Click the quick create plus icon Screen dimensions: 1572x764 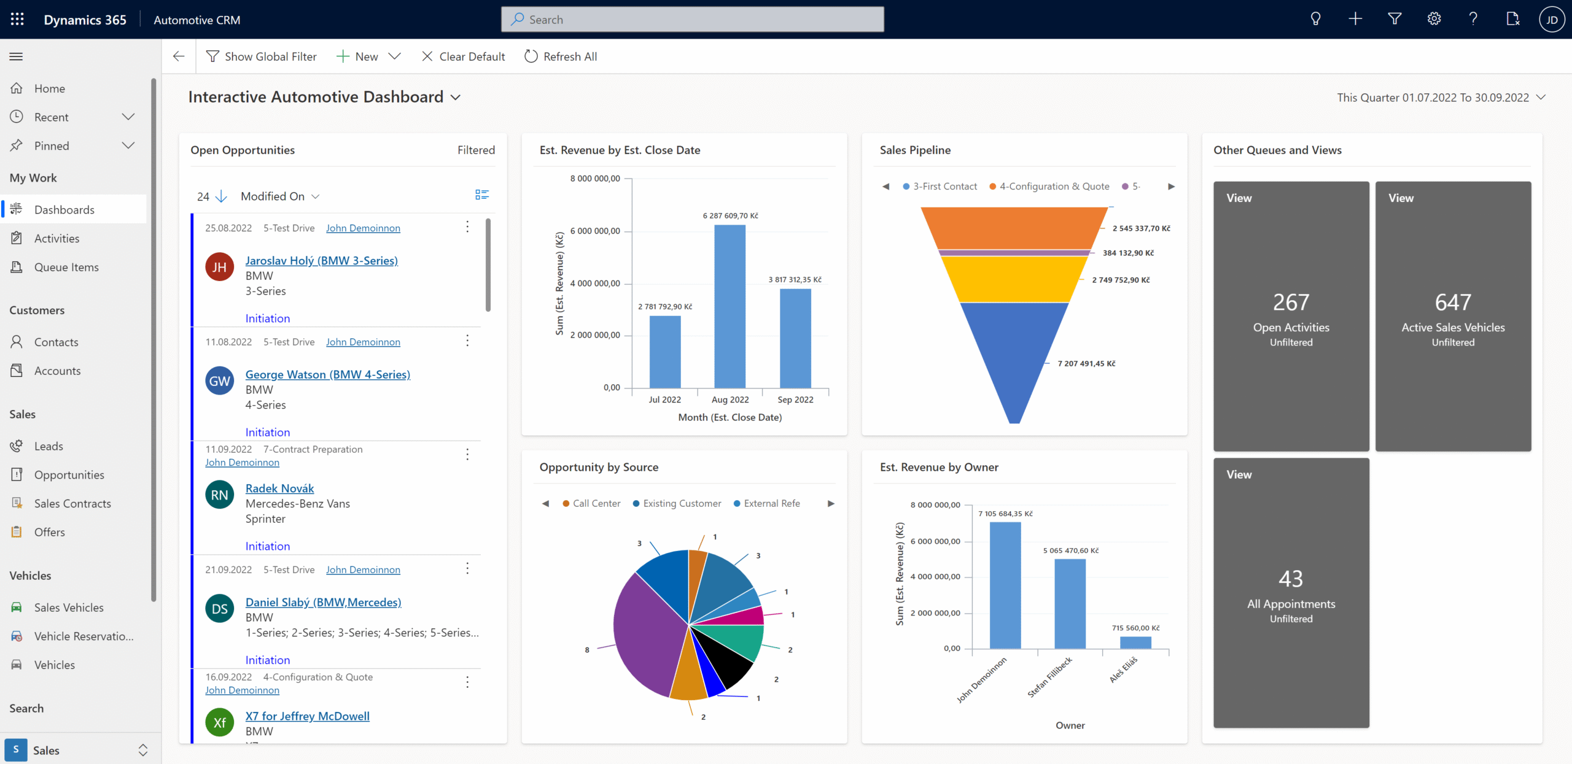click(1355, 19)
